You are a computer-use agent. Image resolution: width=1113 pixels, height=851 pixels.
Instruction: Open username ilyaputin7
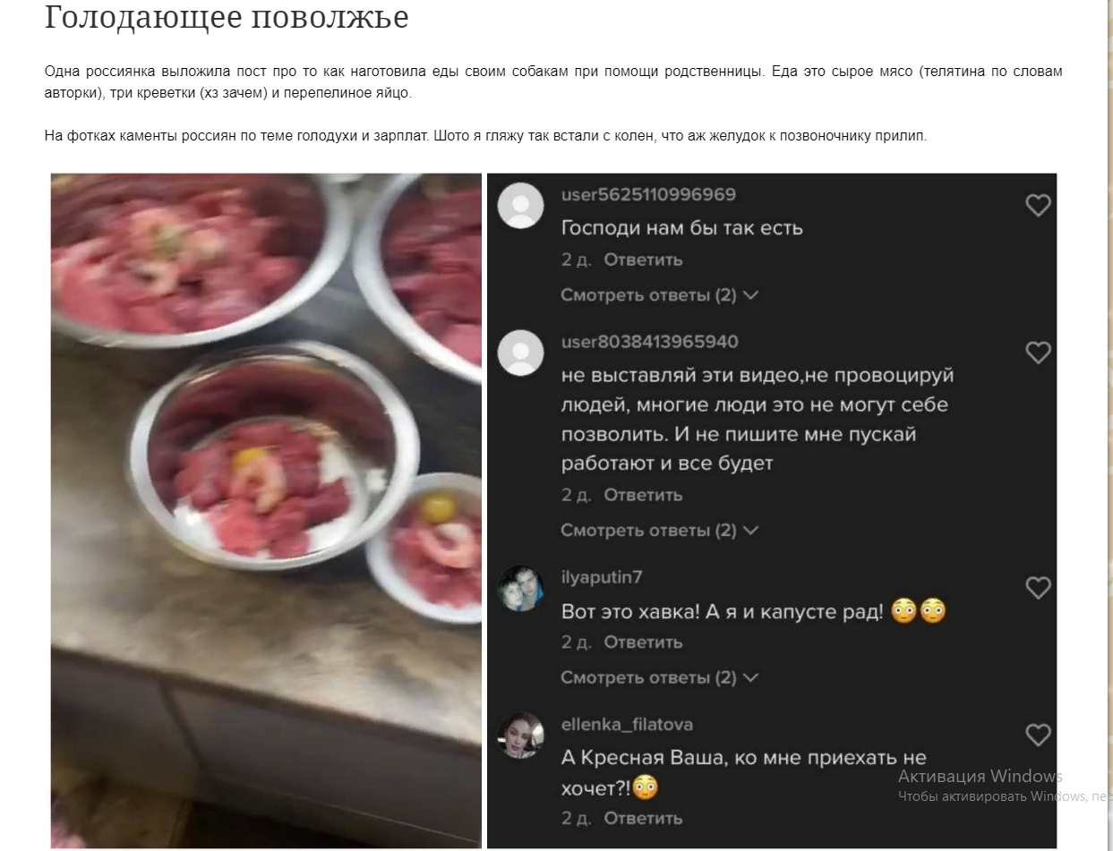click(602, 577)
